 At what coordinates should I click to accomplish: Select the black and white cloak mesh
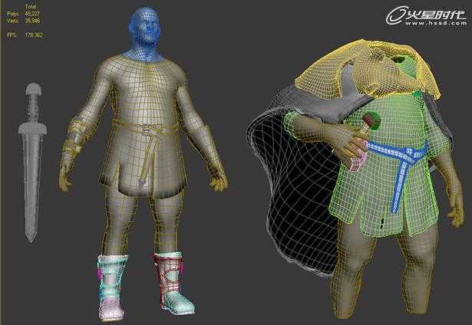pyautogui.click(x=296, y=192)
